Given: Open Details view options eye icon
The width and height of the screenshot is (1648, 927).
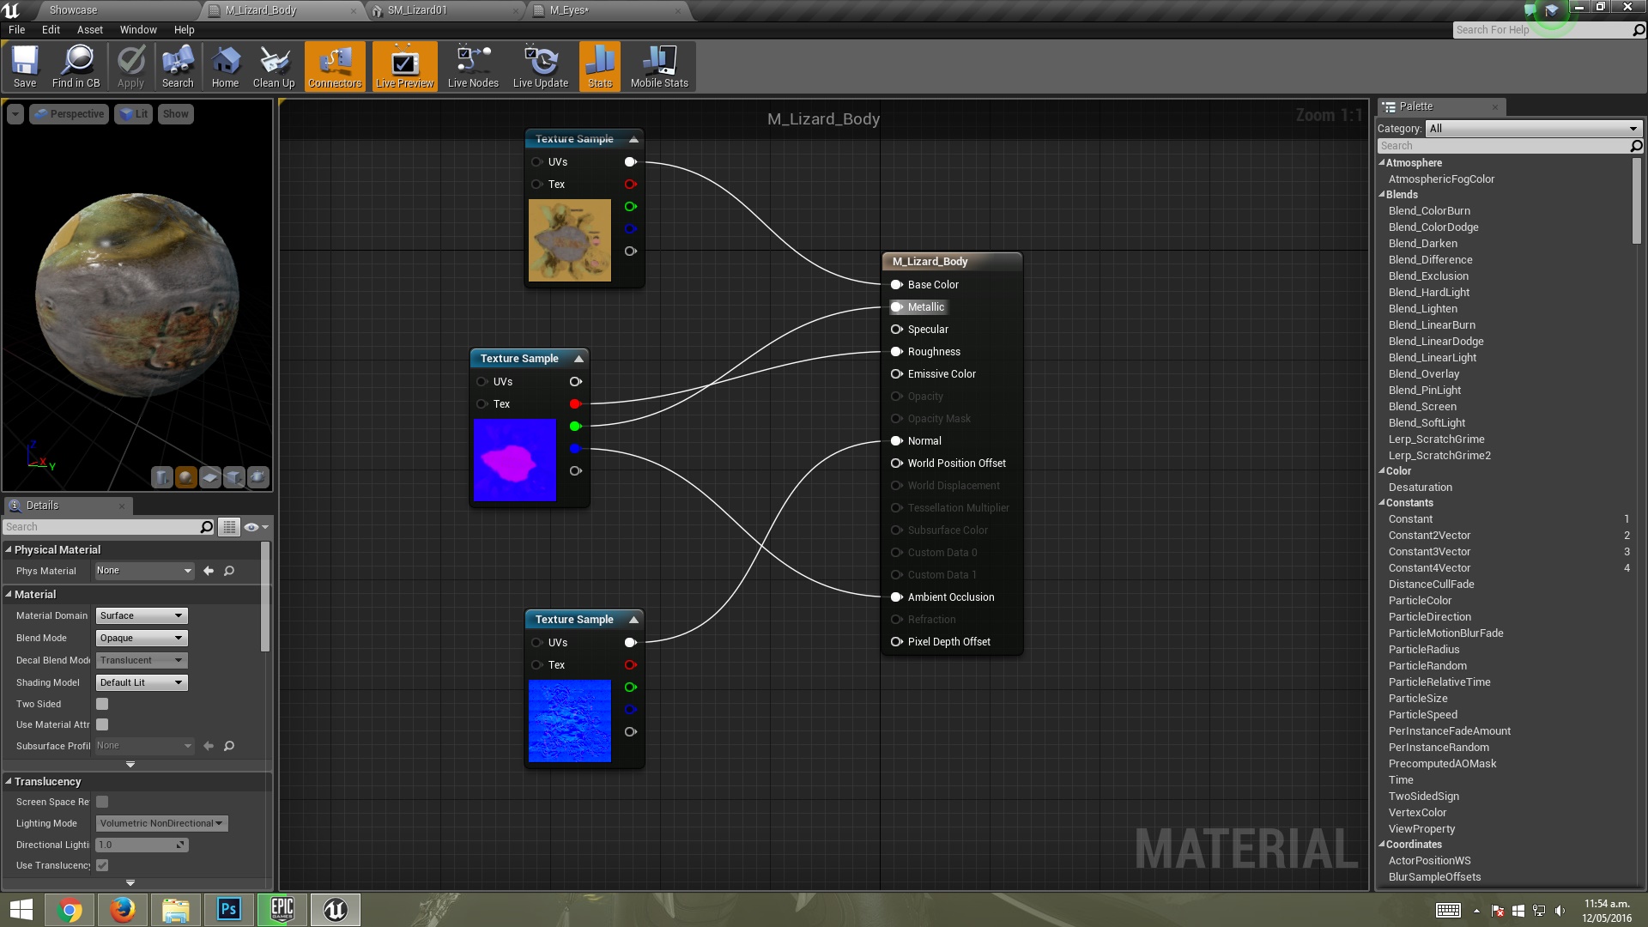Looking at the screenshot, I should coord(256,527).
